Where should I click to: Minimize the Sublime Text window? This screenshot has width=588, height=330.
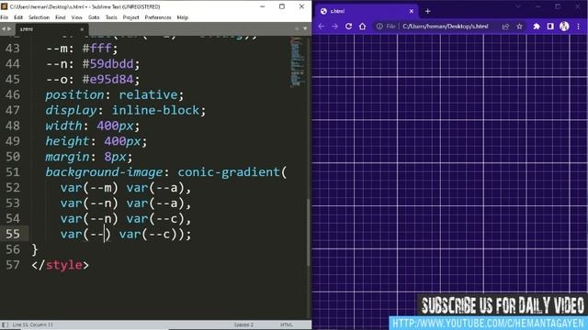pos(263,6)
